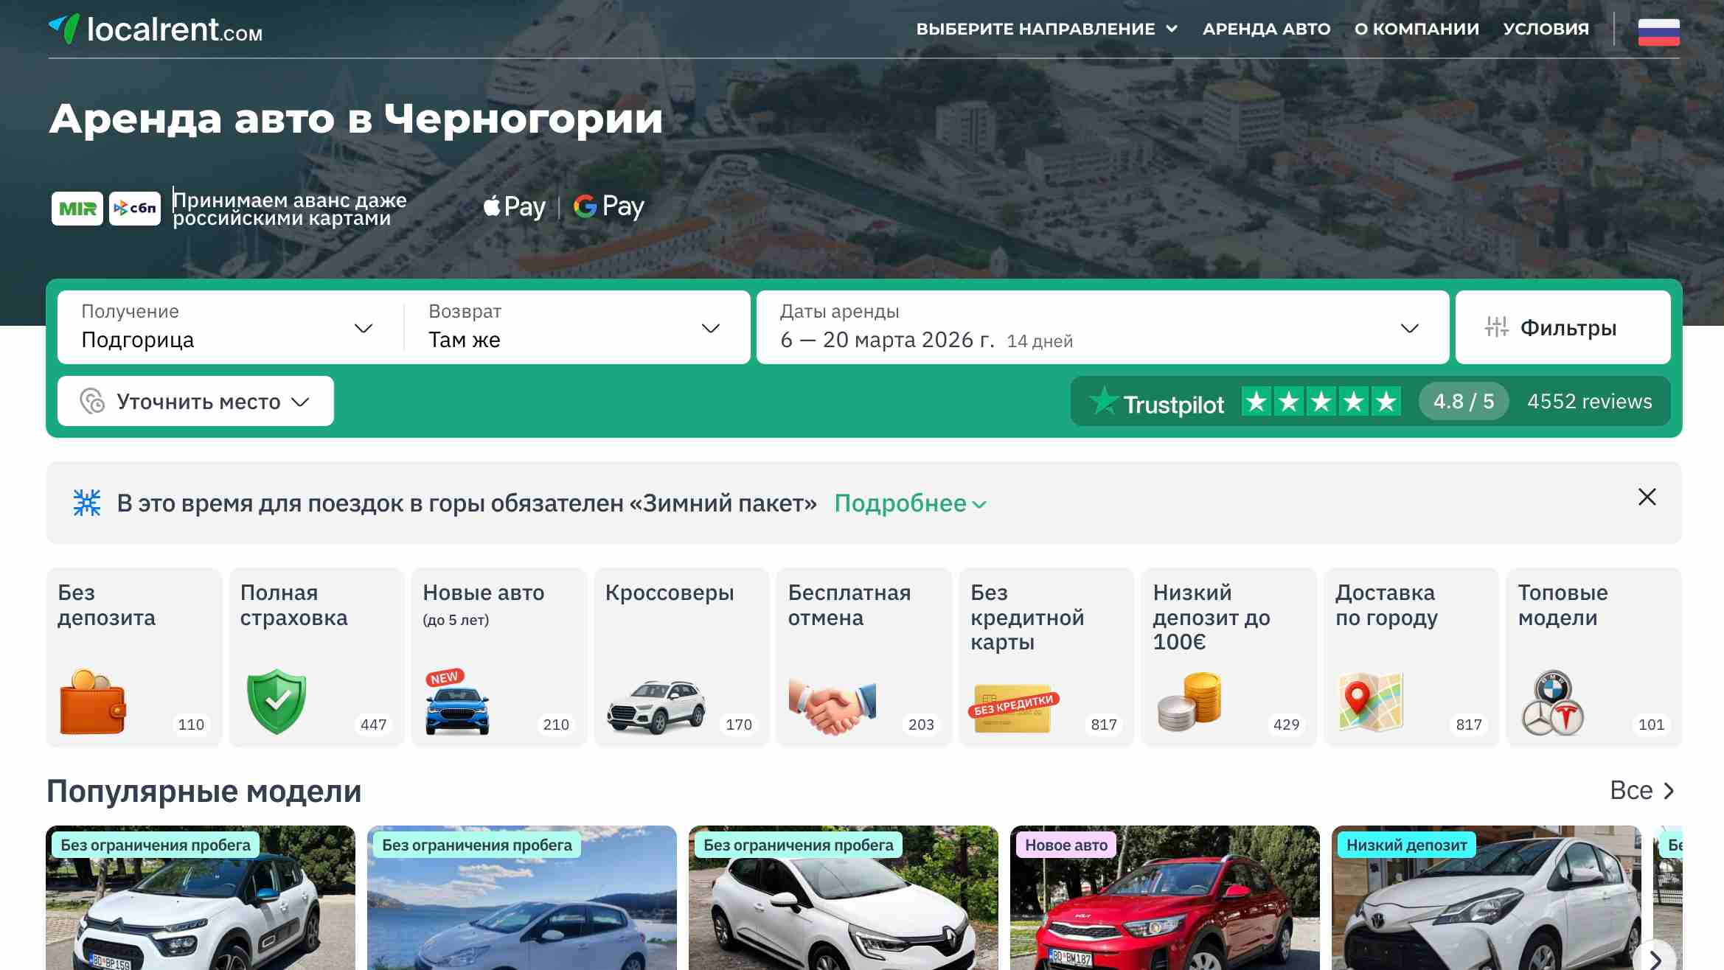
Task: Select the Топовые модели category
Action: 1594,657
